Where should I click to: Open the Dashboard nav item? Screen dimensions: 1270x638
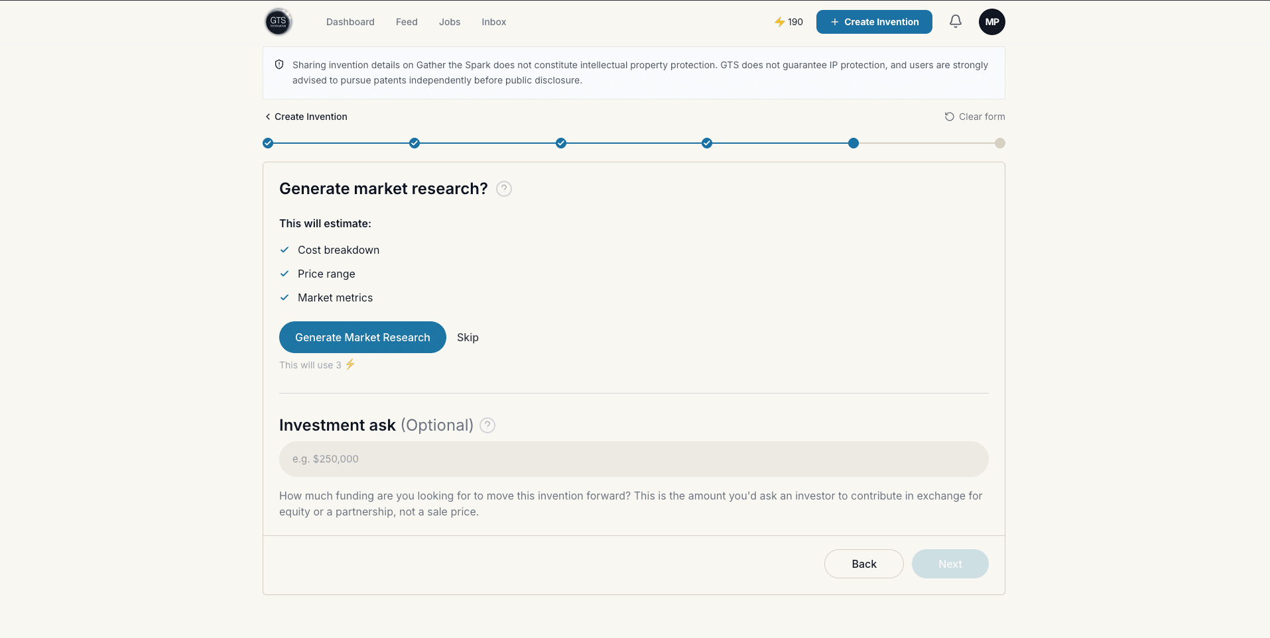350,22
